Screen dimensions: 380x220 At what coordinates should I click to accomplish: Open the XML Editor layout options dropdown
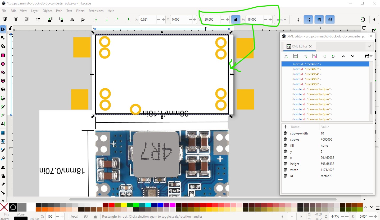368,56
